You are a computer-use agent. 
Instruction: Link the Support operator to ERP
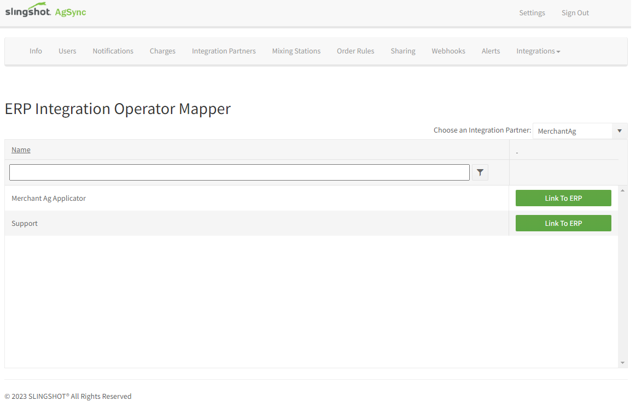tap(563, 223)
